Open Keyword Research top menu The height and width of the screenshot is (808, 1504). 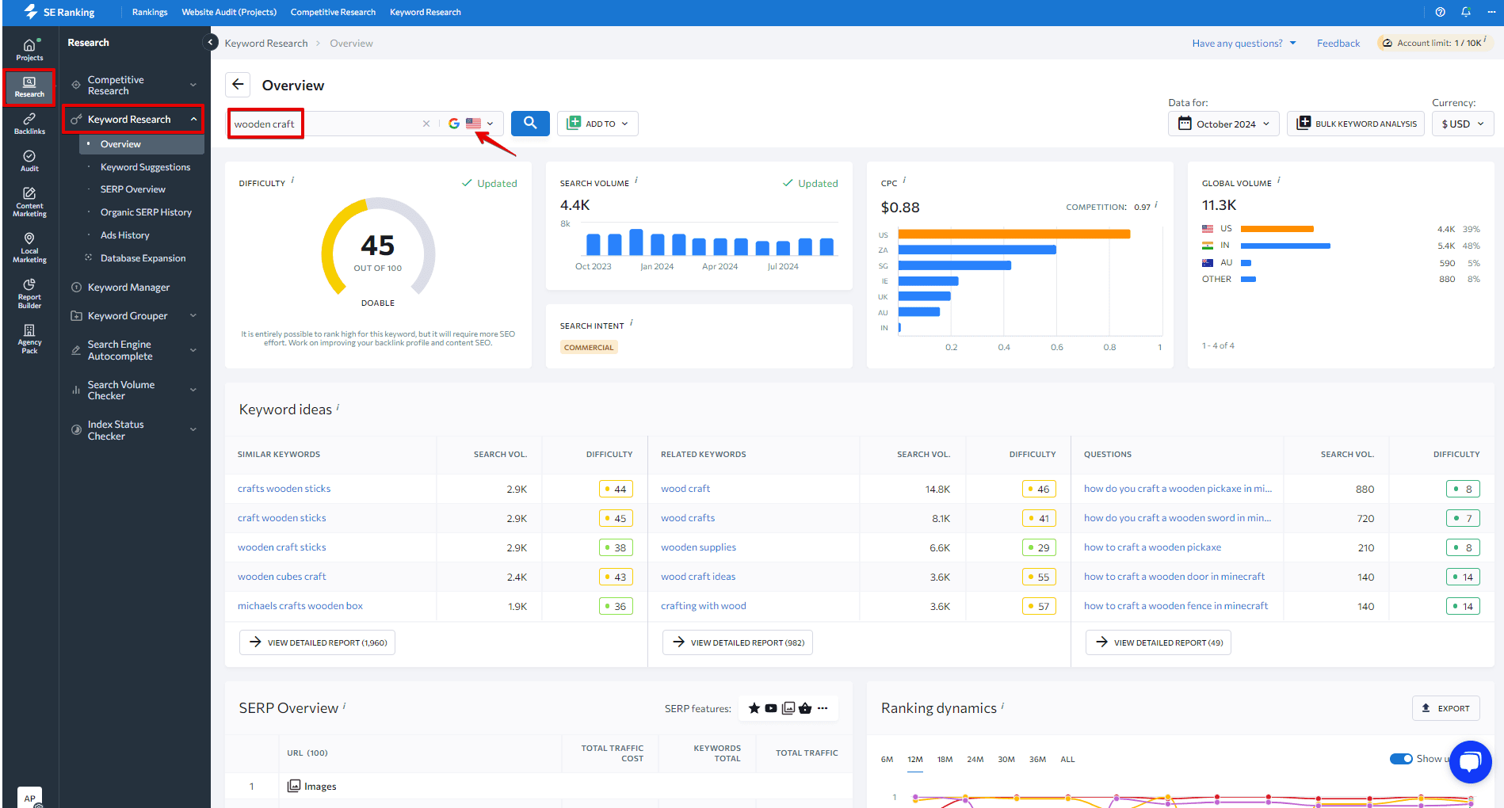coord(425,12)
